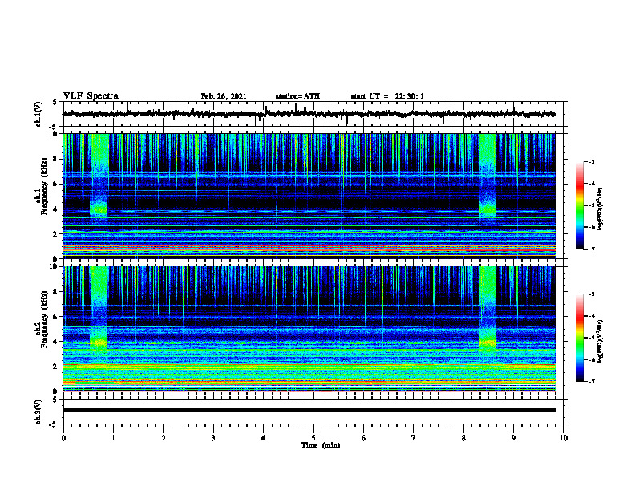Click the ch.2 spectrogram color scale bar

click(x=580, y=338)
